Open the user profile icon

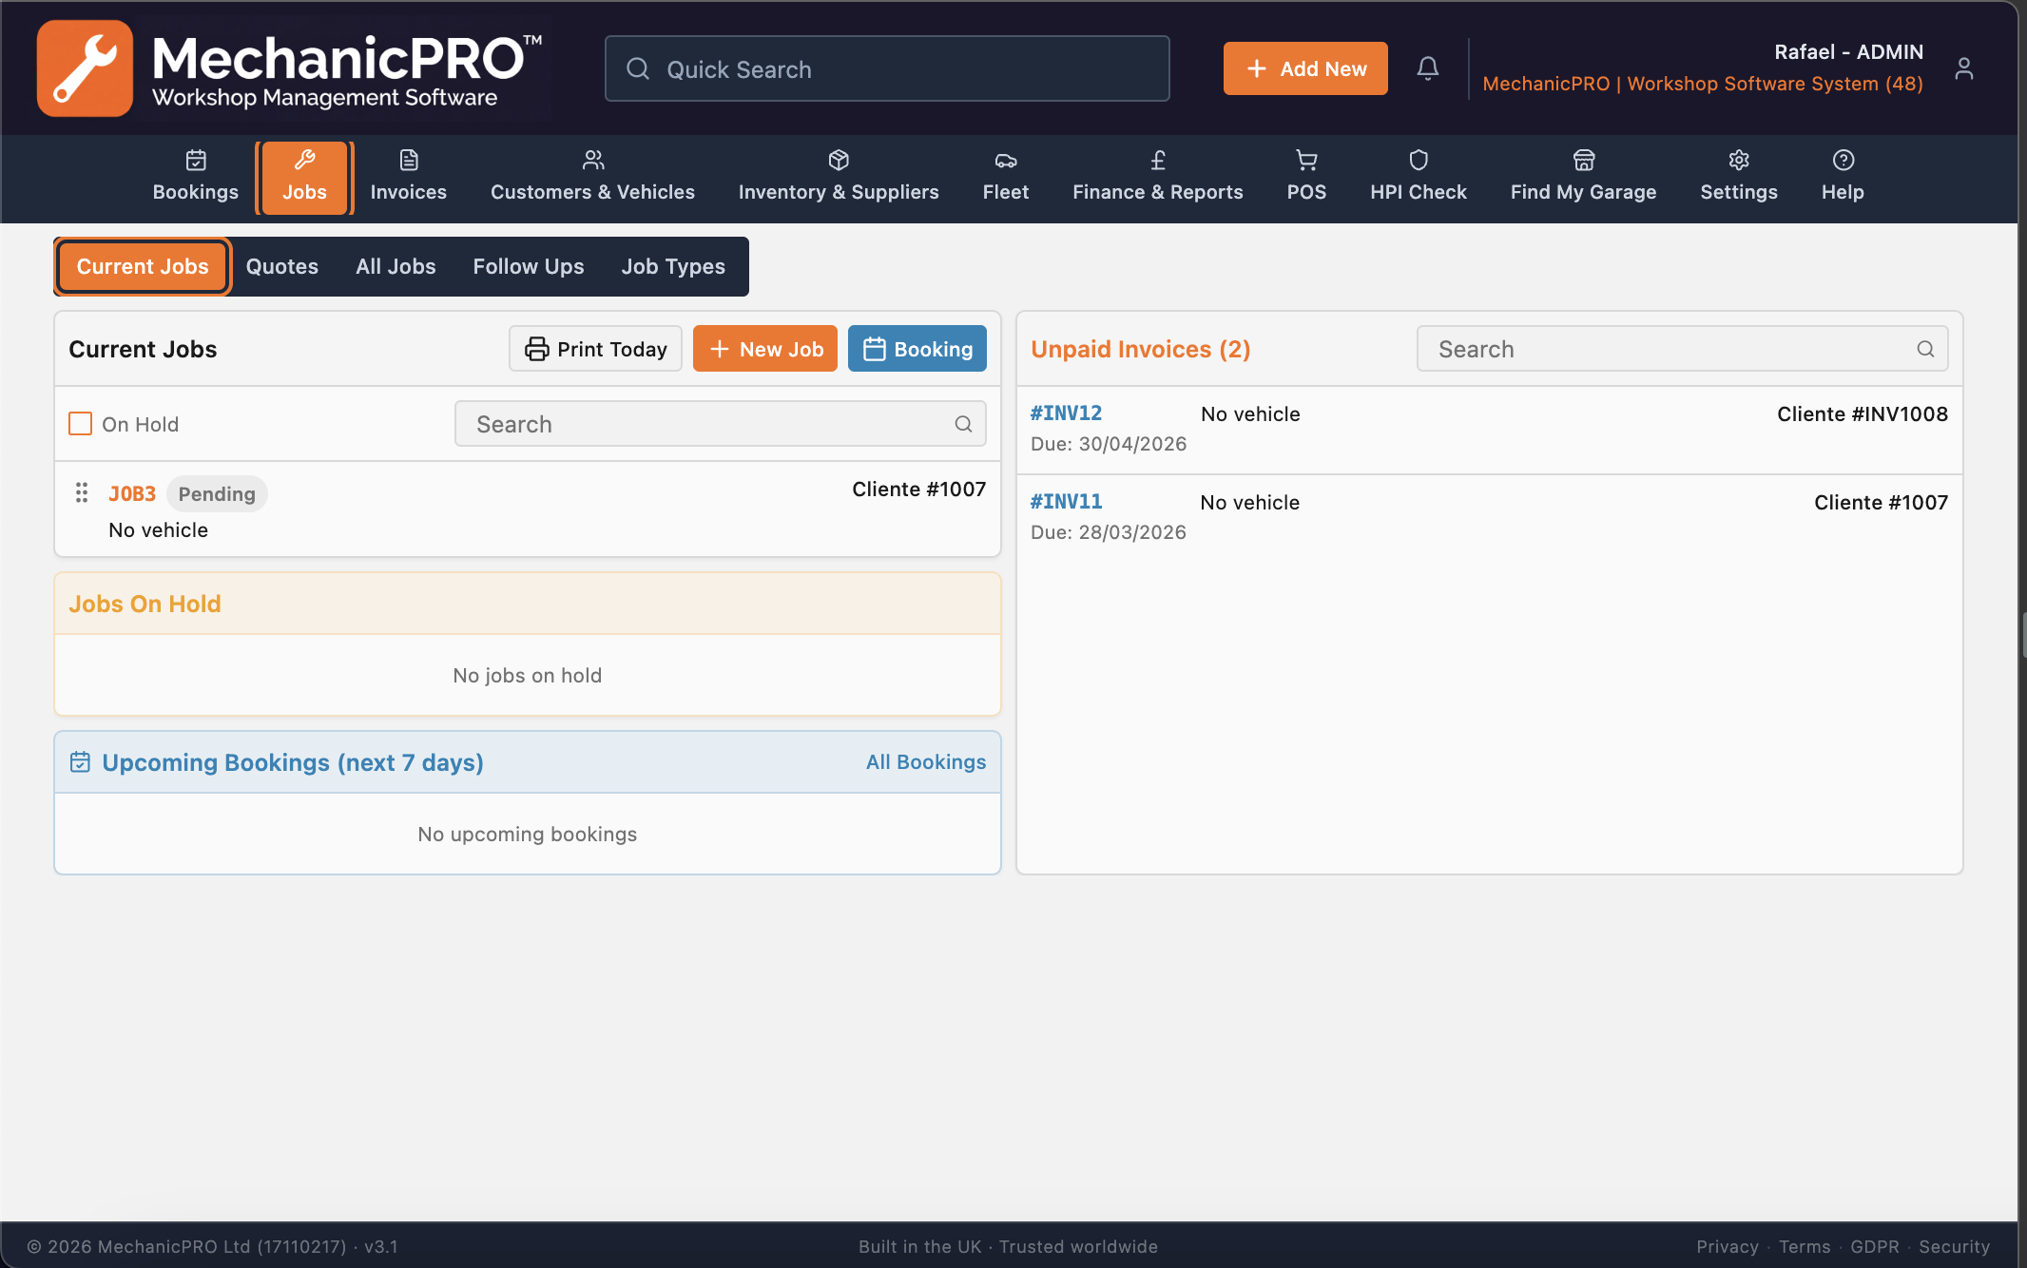point(1964,68)
